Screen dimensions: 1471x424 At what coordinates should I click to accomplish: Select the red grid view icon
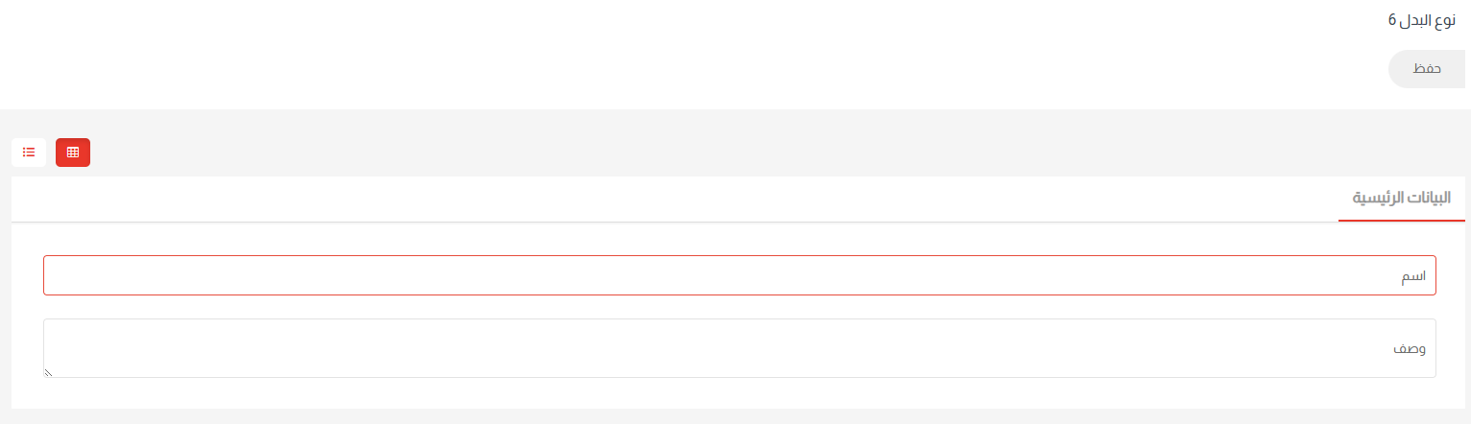(73, 153)
